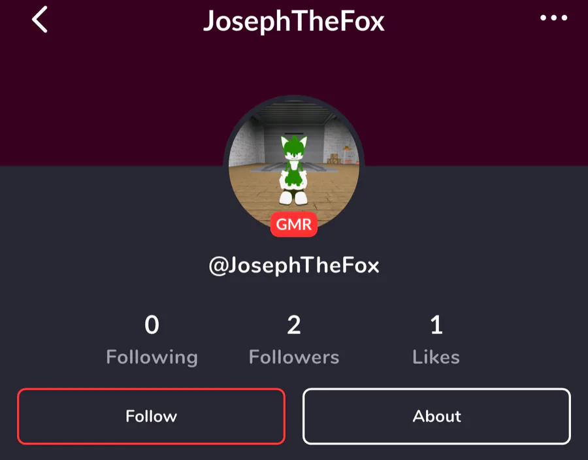Tap the 1 likes count

click(x=436, y=325)
